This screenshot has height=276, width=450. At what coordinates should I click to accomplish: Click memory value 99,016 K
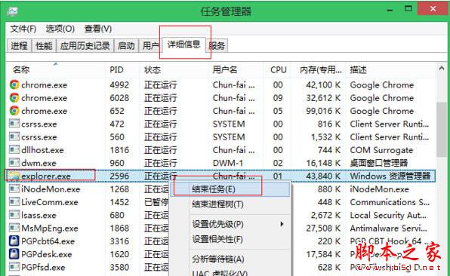pos(323,111)
